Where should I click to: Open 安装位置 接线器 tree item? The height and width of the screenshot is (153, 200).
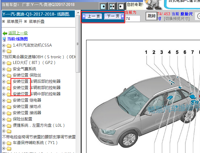(27, 113)
